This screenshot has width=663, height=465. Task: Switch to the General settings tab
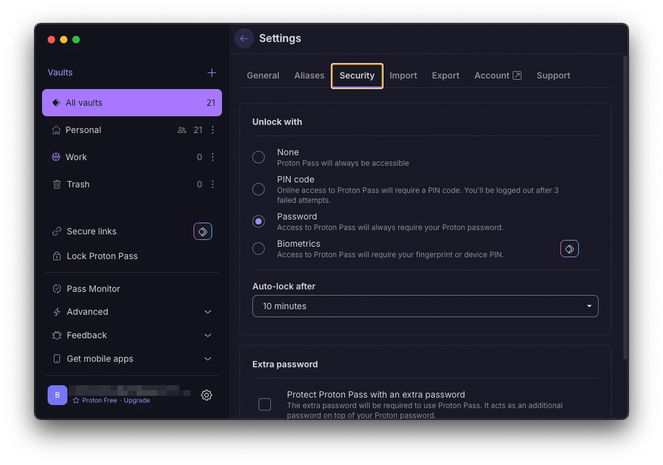(263, 75)
